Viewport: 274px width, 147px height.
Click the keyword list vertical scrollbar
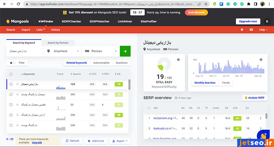click(x=129, y=84)
